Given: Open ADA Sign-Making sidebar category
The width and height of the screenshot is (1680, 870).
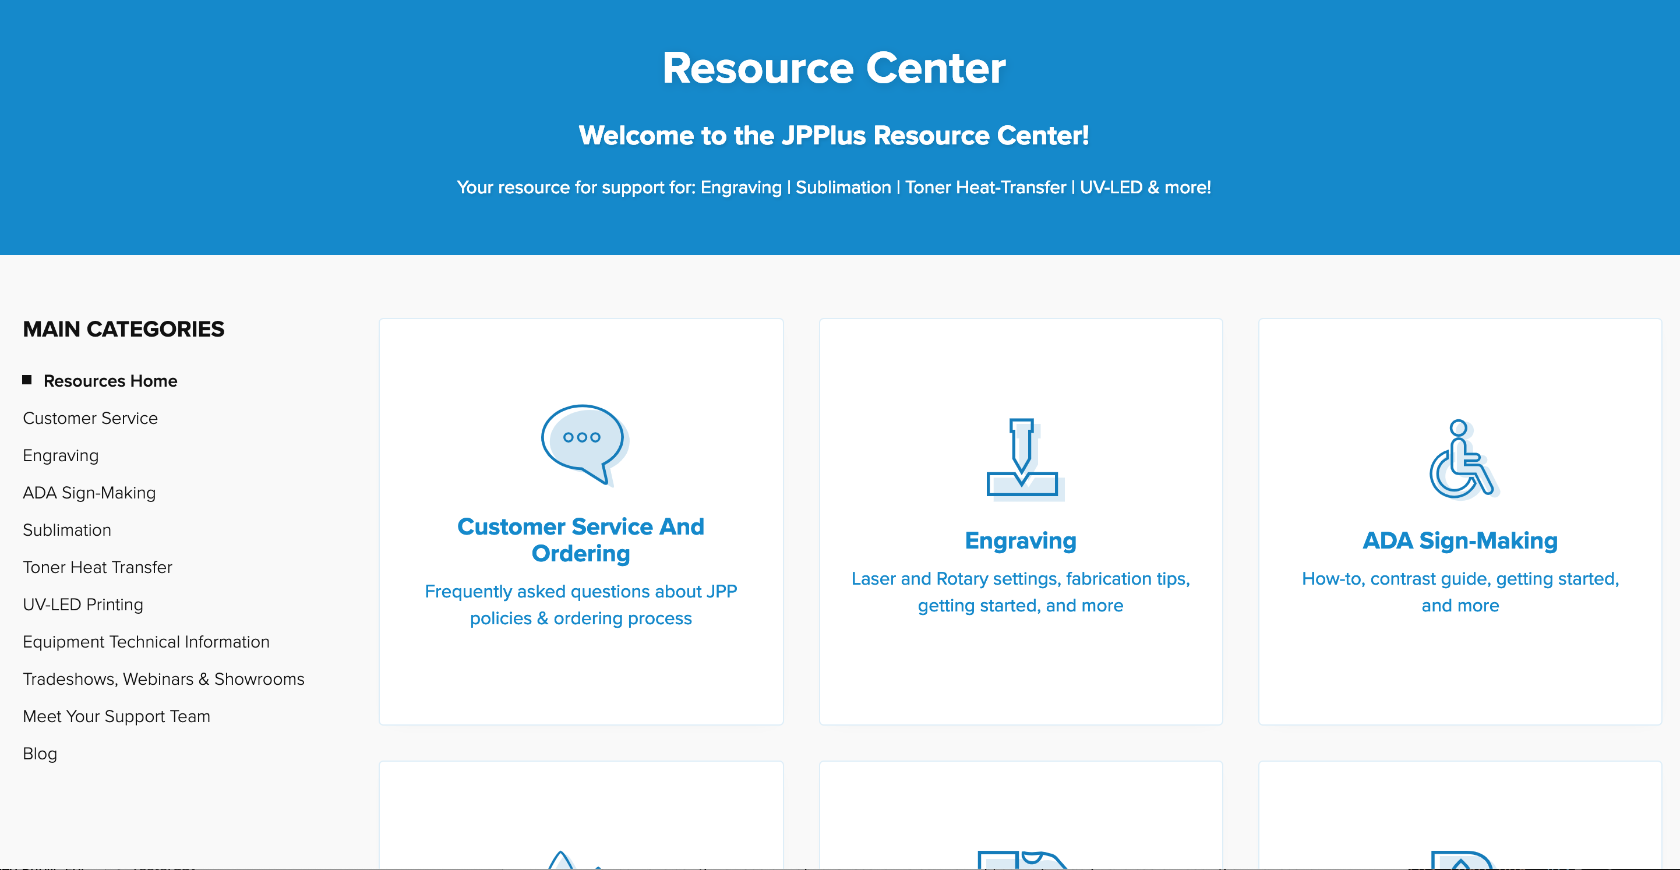Looking at the screenshot, I should (x=89, y=493).
